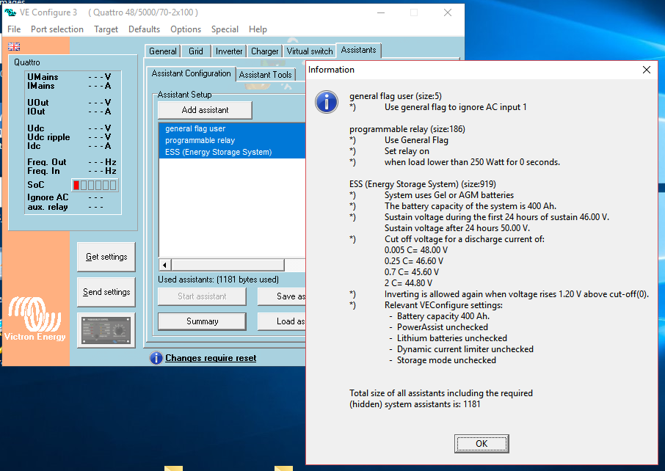Close the VE Configure 3 window
This screenshot has height=471, width=665.
tap(448, 12)
